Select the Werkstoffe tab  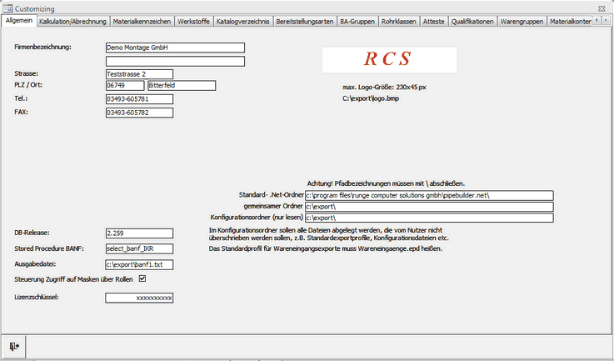click(193, 22)
